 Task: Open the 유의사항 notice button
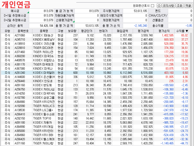tap(168, 6)
